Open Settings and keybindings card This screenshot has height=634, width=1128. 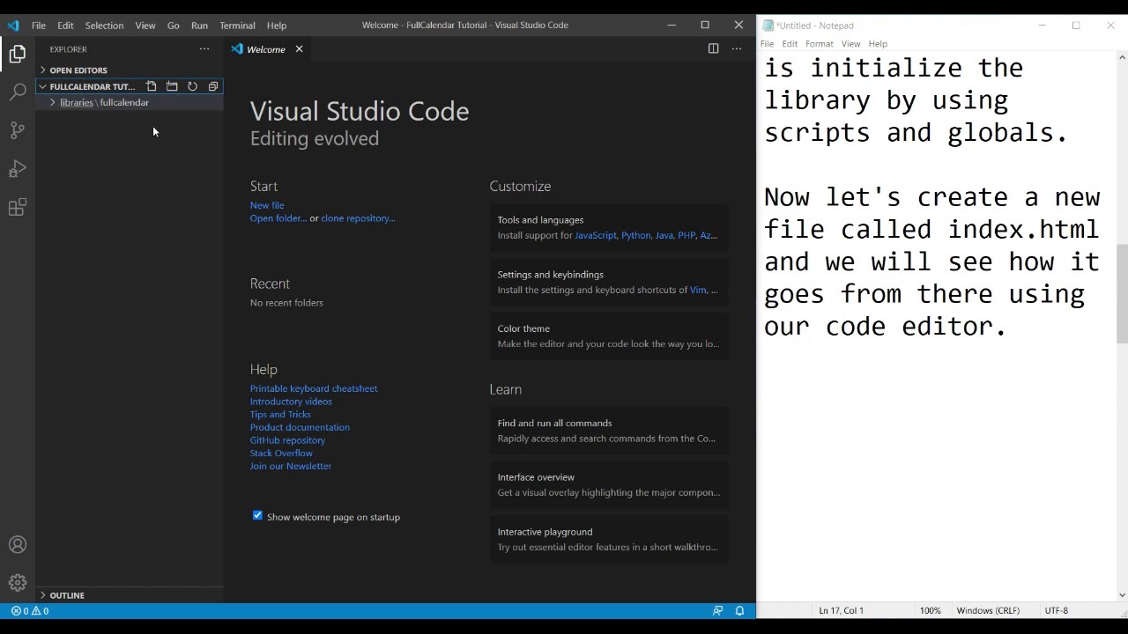(x=609, y=282)
